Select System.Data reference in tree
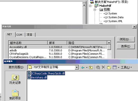The height and width of the screenshot is (101, 138). 116,17
